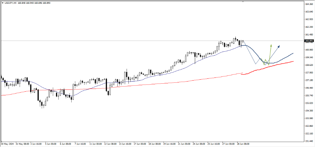
Task: Click the 12 Jun 08:00 time label
Action: (111, 144)
